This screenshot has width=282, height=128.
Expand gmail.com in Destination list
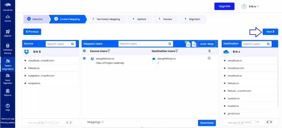[225, 114]
